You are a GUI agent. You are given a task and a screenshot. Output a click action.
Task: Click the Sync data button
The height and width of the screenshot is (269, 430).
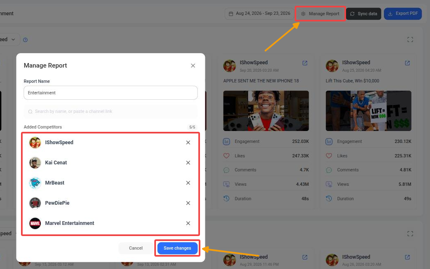(364, 14)
